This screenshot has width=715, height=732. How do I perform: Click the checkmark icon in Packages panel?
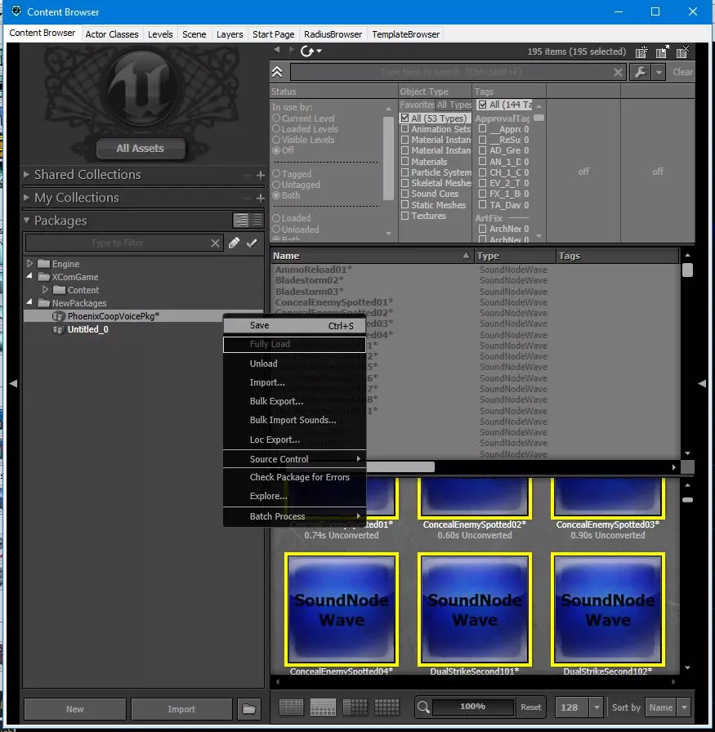(252, 243)
